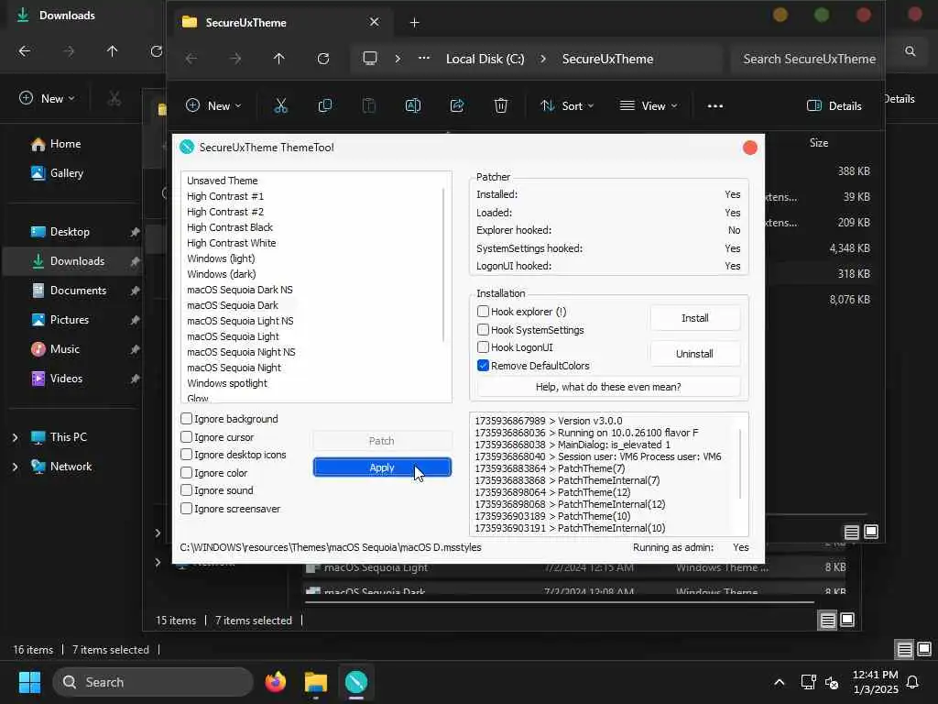Click the network icon in system tray
This screenshot has height=704, width=938.
click(808, 682)
